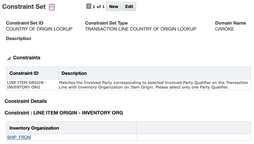Click the empty cell beside SHIP_FROM
Viewport: 254px width, 144px height.
(193, 137)
